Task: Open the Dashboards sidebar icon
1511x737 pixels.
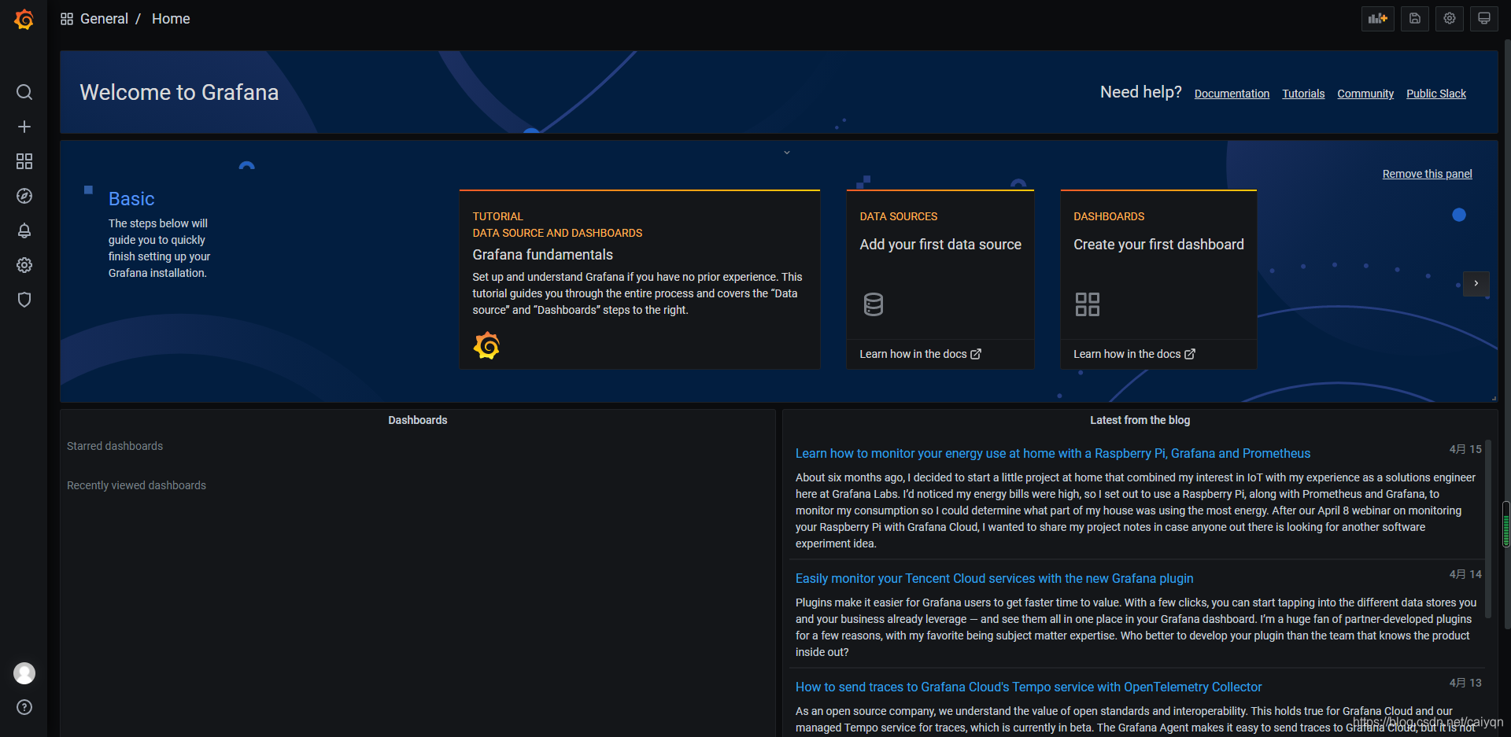Action: coord(24,161)
